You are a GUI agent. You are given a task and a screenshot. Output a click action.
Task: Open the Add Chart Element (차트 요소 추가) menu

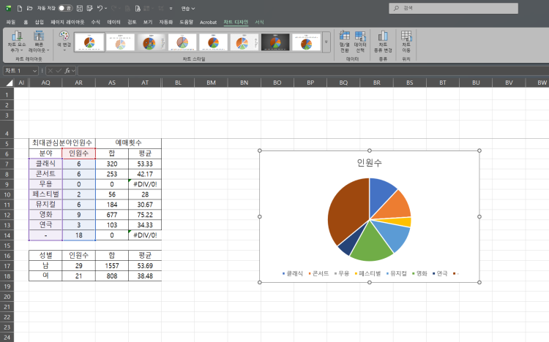pyautogui.click(x=15, y=41)
